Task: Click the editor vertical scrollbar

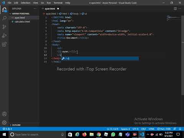Action: pyautogui.click(x=182, y=55)
